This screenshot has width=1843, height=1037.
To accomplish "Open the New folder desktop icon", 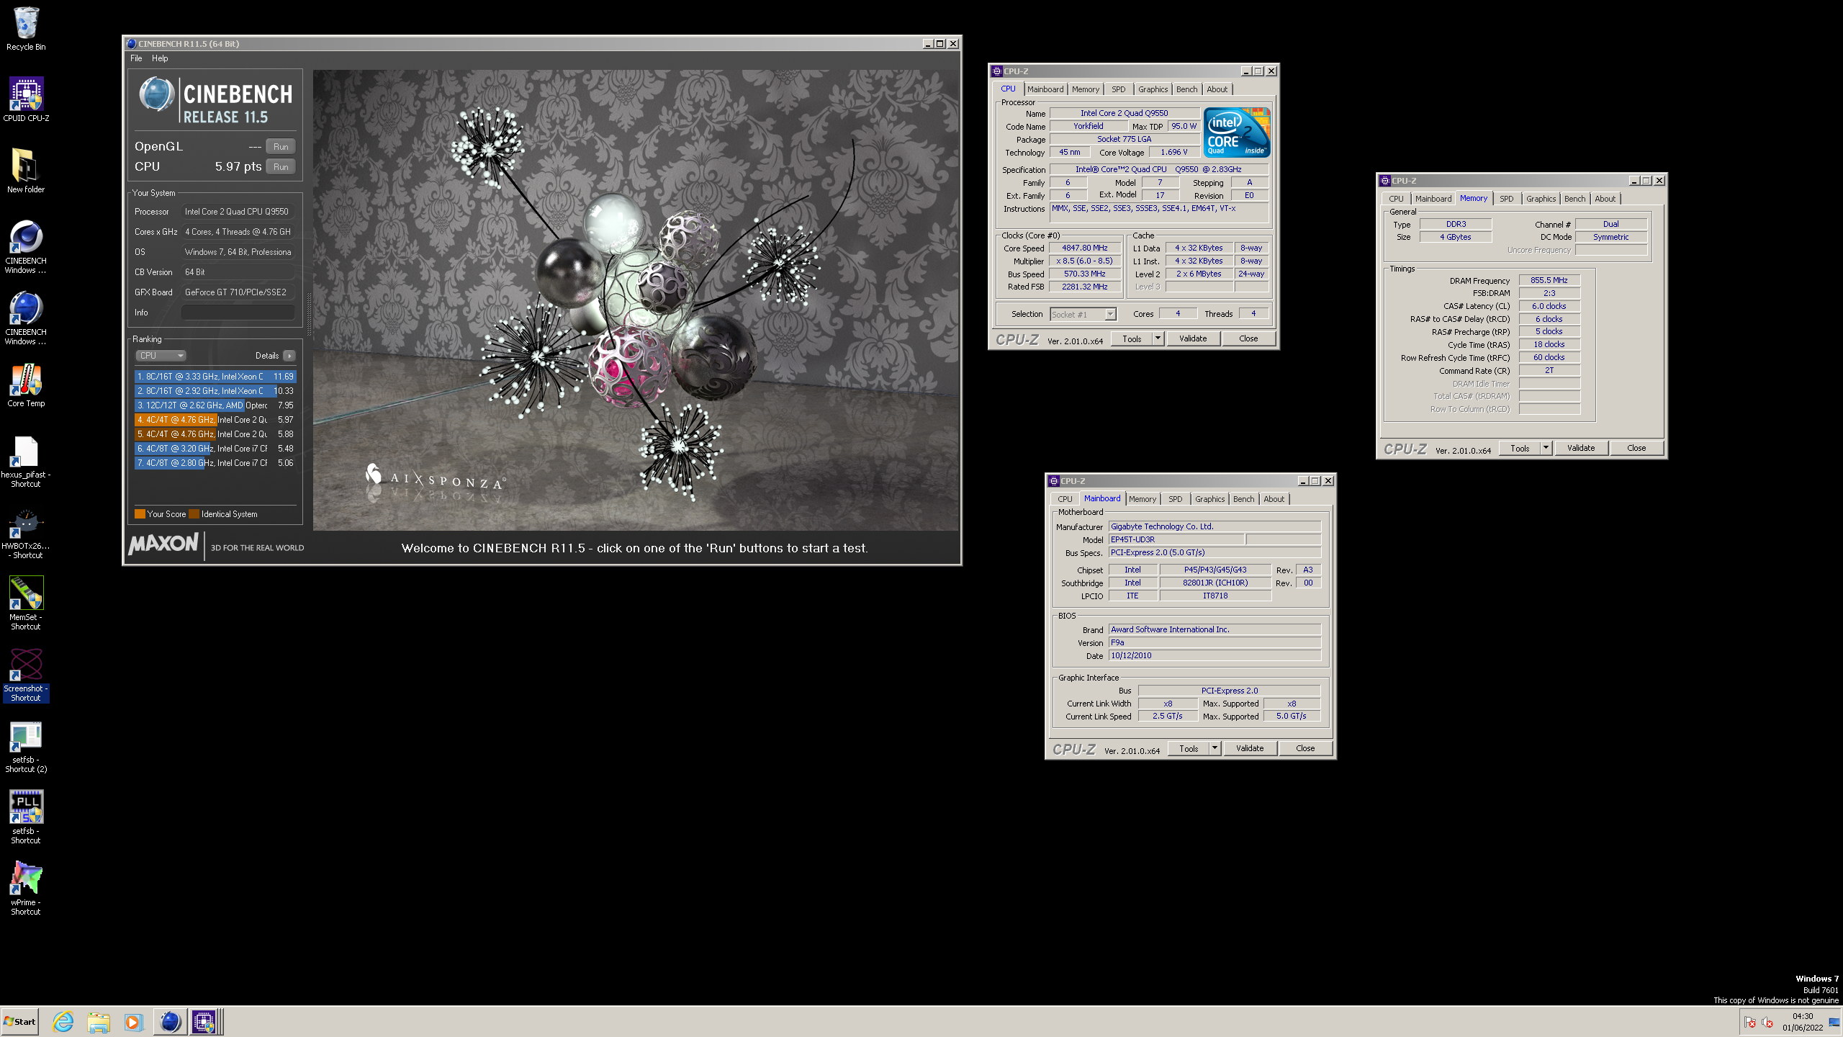I will [x=26, y=171].
